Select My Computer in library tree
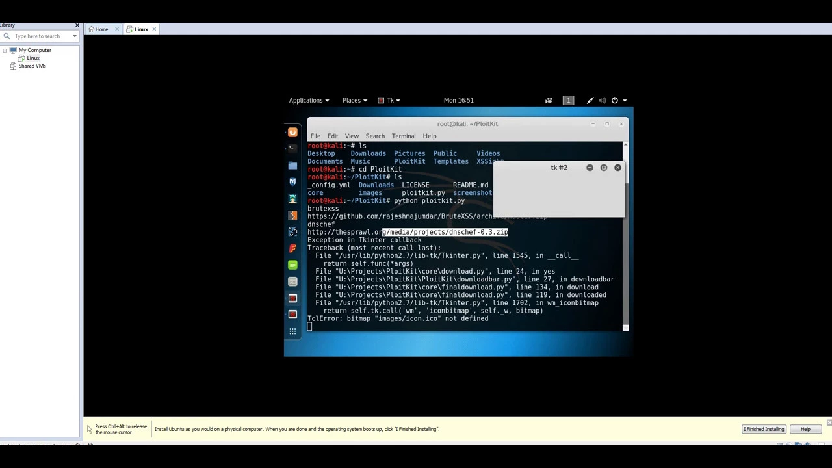832x468 pixels. pyautogui.click(x=35, y=50)
